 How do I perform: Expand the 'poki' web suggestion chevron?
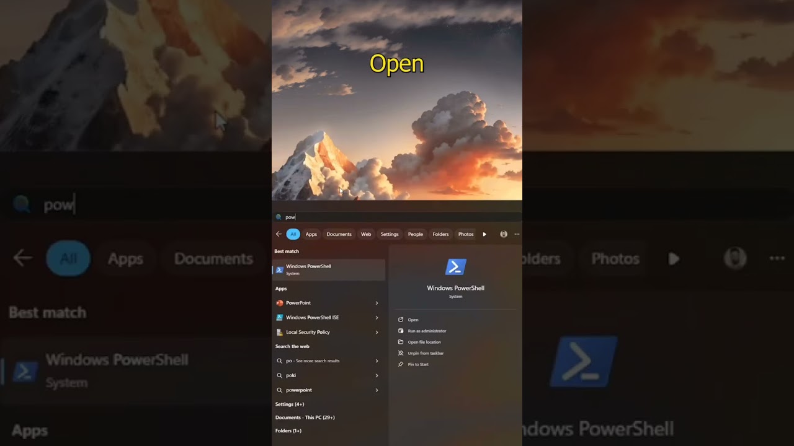pos(377,375)
